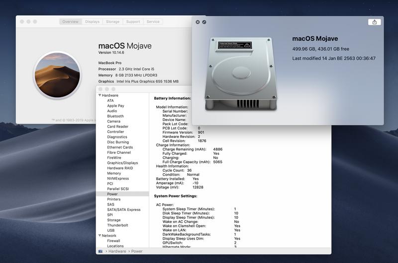Viewport: 398px width, 263px height.
Task: Click the 499.96 GB free space text
Action: [320, 49]
